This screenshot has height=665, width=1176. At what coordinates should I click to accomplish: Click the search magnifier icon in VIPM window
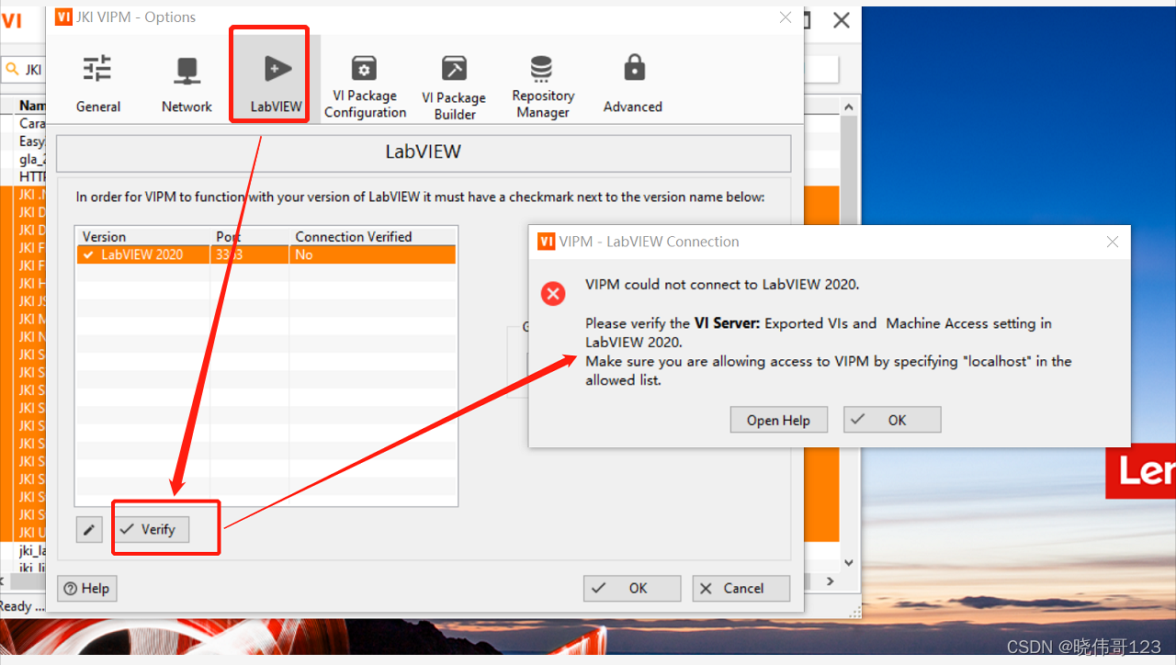click(x=14, y=70)
